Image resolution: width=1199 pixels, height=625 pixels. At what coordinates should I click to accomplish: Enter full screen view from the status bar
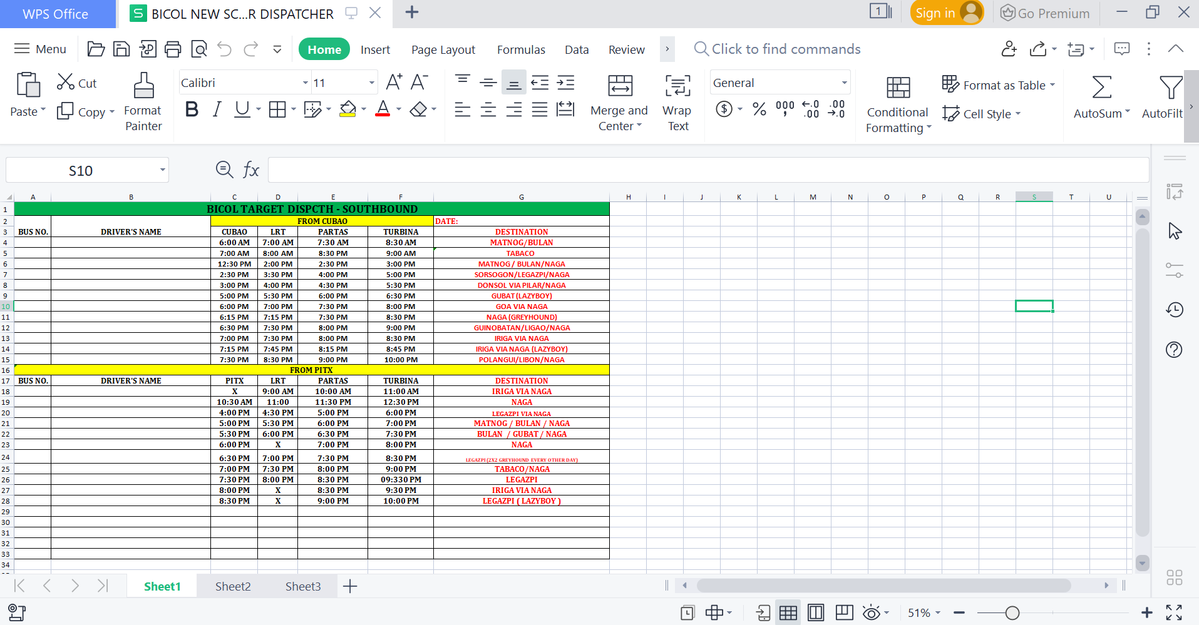coord(1174,613)
